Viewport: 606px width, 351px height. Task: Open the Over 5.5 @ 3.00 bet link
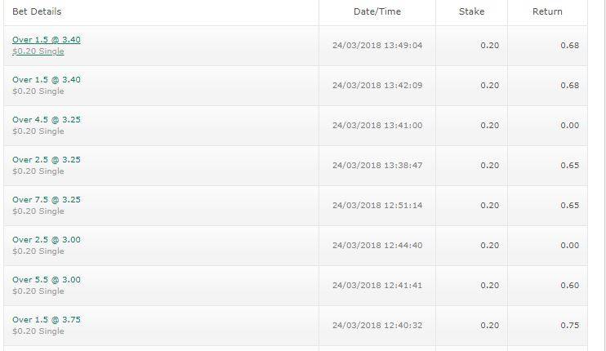coord(47,280)
